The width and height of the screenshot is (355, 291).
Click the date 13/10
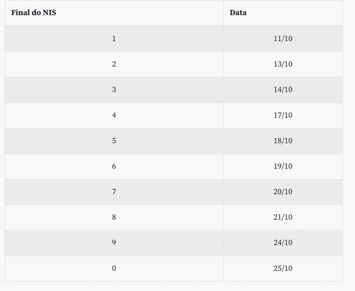click(283, 64)
